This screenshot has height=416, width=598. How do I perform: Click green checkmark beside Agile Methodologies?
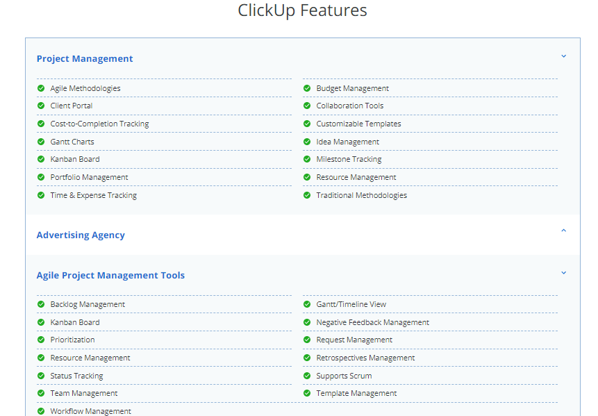tap(41, 88)
